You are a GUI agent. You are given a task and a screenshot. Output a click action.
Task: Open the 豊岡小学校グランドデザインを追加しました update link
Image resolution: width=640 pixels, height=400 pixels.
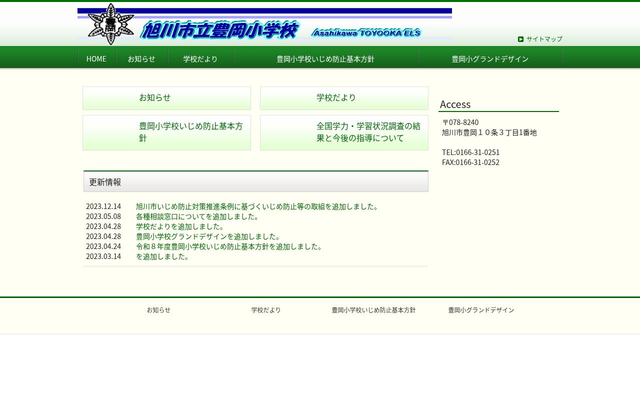click(209, 236)
